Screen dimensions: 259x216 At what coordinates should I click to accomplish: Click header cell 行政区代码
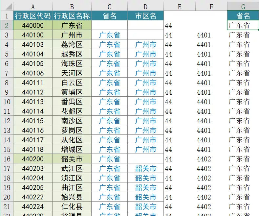pos(33,16)
